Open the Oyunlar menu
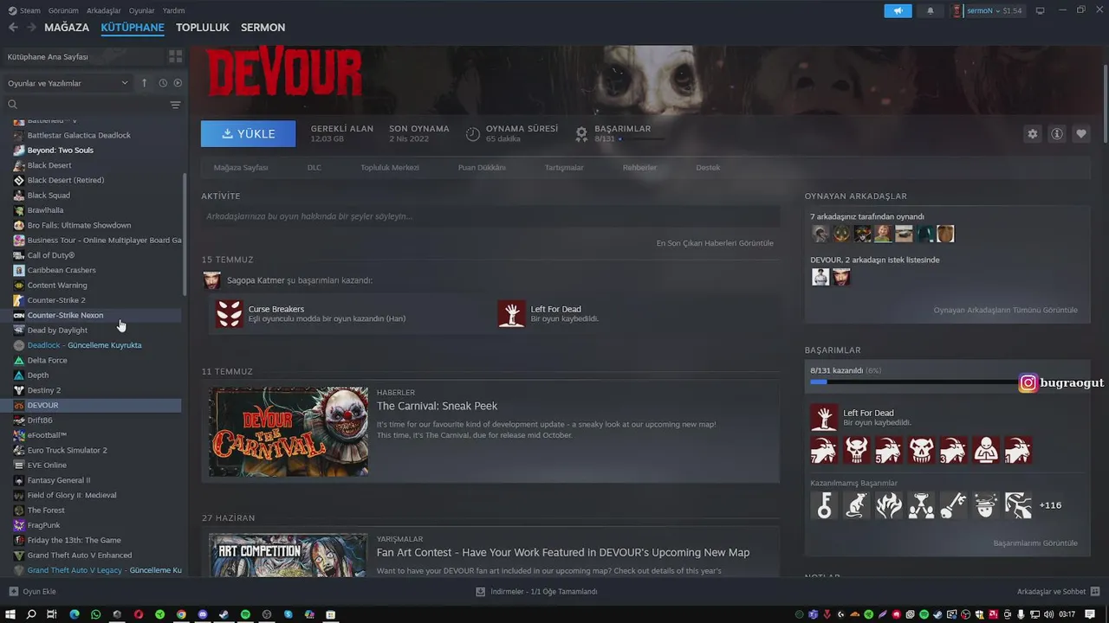1109x623 pixels. click(x=142, y=10)
